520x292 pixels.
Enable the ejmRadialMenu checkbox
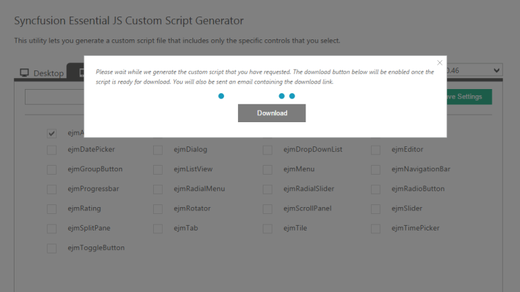pyautogui.click(x=158, y=189)
